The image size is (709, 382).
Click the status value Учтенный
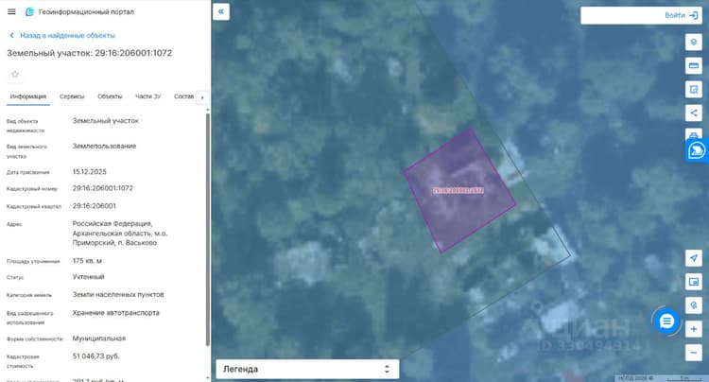[x=88, y=277]
